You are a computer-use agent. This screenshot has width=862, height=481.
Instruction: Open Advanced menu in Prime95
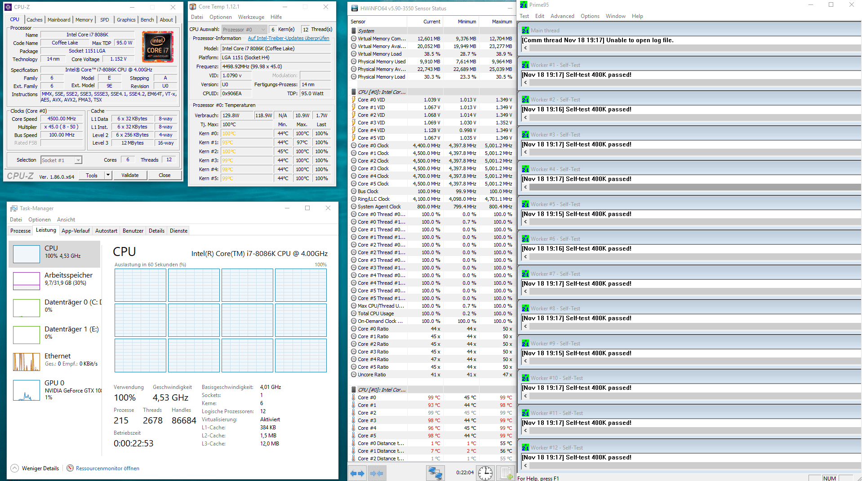(x=562, y=16)
